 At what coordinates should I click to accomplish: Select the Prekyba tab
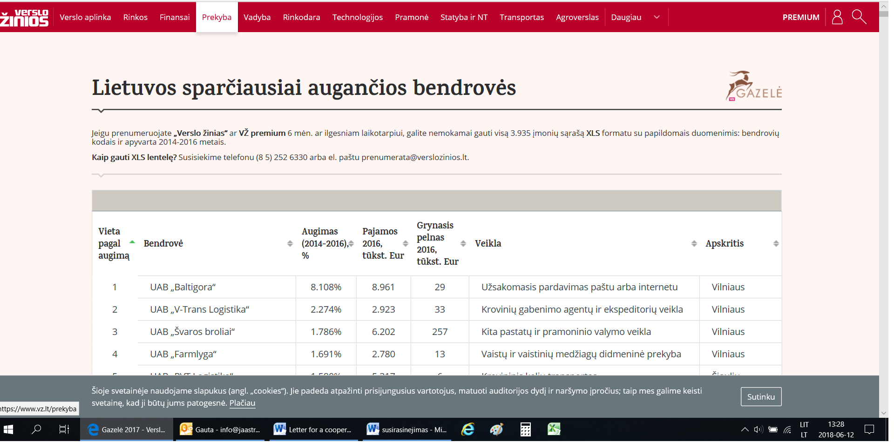pos(217,17)
